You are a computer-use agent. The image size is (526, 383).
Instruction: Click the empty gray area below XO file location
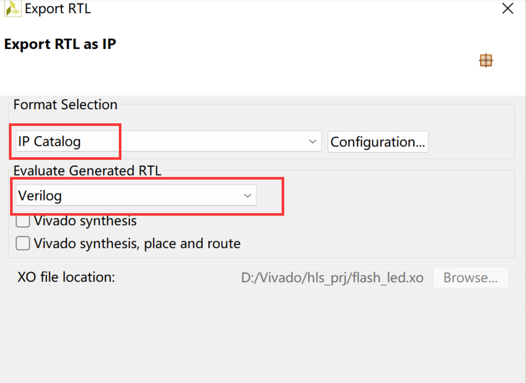[263, 335]
